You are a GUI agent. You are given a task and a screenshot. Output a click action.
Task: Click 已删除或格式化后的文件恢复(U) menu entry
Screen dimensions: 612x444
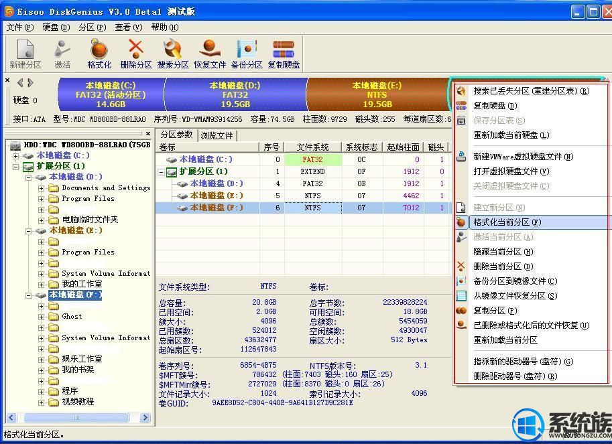(x=531, y=325)
